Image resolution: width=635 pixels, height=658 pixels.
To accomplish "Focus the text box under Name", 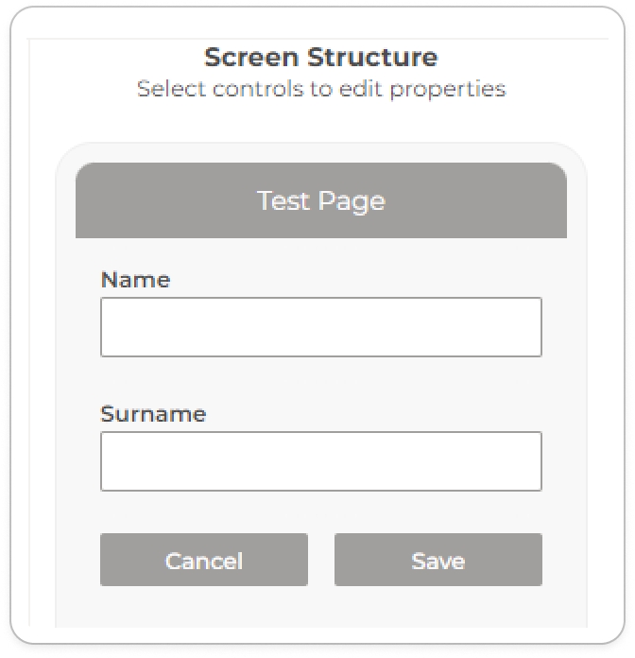I will tap(320, 327).
